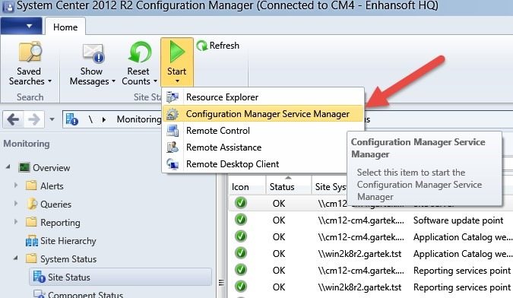Select the win2k8r2 Reporting services point row
The image size is (513, 298).
pyautogui.click(x=371, y=287)
